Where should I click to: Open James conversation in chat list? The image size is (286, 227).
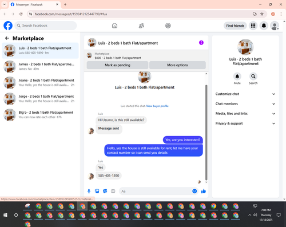[40, 66]
